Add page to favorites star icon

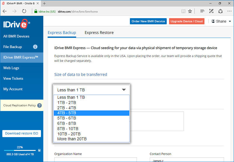tap(190, 11)
